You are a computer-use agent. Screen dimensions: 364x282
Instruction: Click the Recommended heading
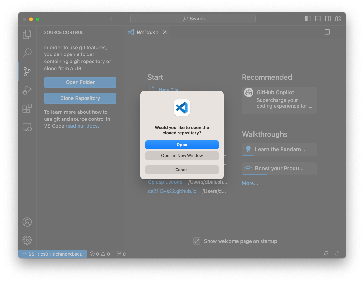point(267,77)
